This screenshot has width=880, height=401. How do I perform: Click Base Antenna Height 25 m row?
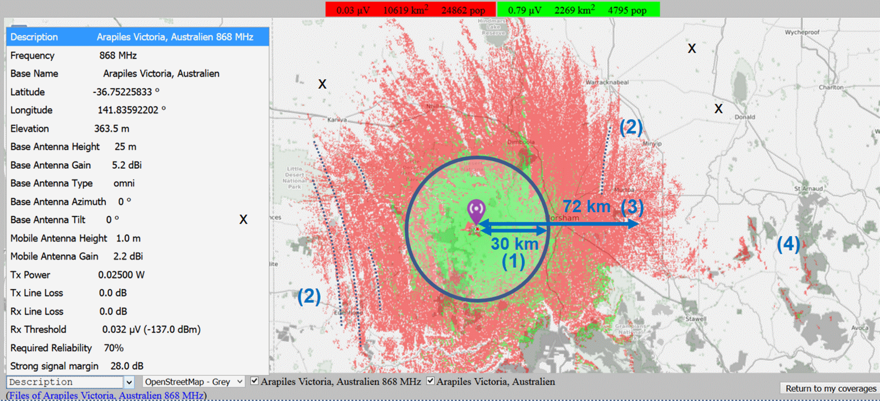tap(137, 147)
